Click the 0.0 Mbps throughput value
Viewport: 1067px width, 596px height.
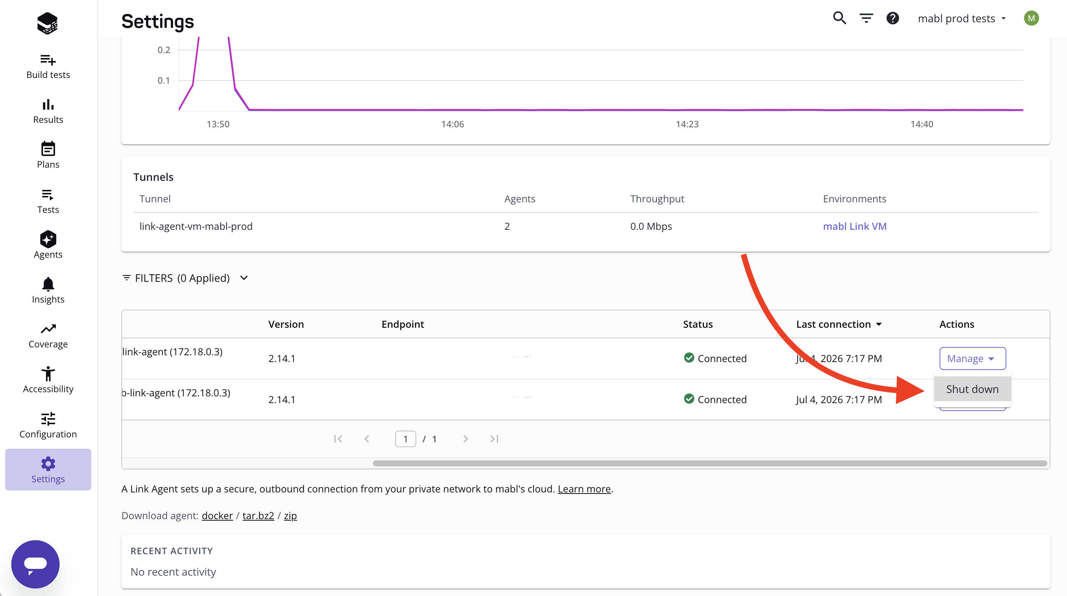pos(651,226)
